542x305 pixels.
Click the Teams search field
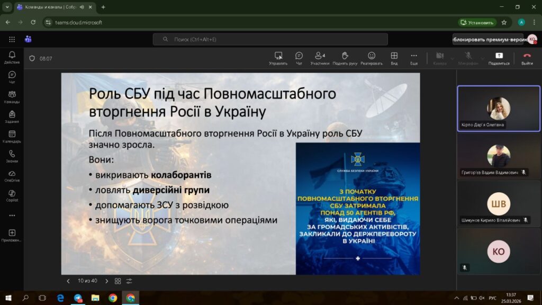(270, 39)
